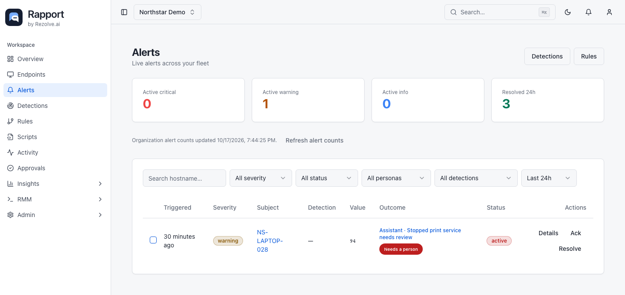Open the All status filter dropdown
Screen dimensions: 625x295
tap(327, 178)
